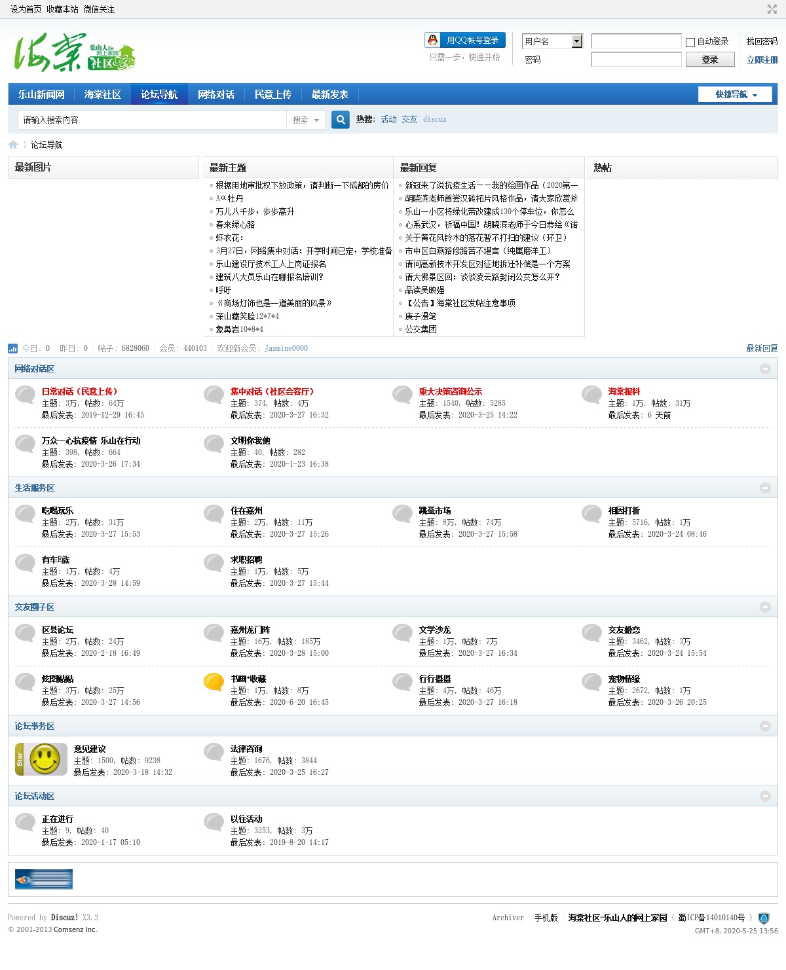Click the yellow 书画·收藏 forum bubble icon
This screenshot has width=786, height=970.
[214, 682]
